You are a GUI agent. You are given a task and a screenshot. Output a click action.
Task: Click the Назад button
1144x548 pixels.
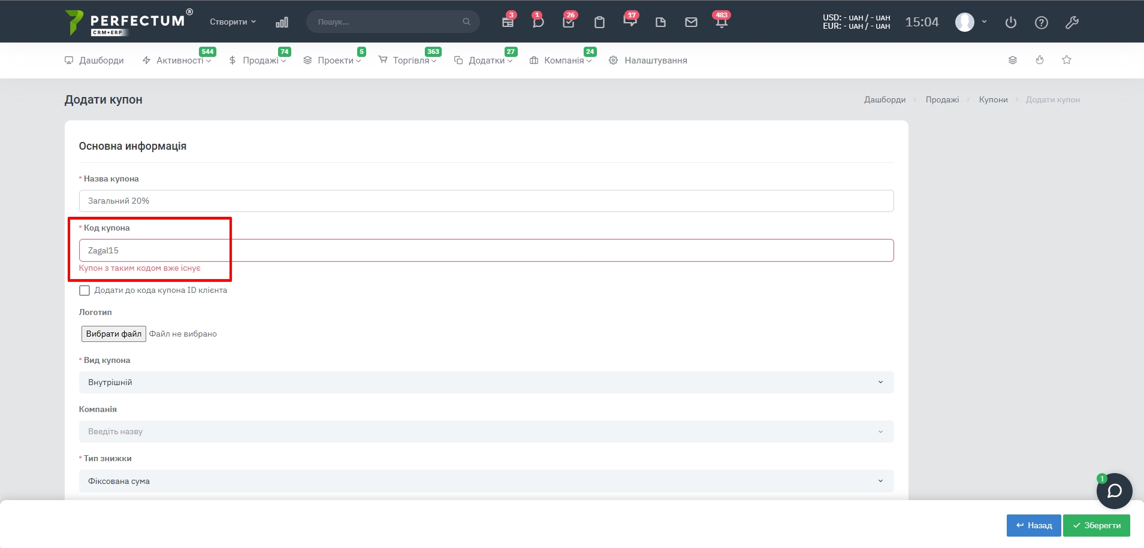coord(1033,525)
